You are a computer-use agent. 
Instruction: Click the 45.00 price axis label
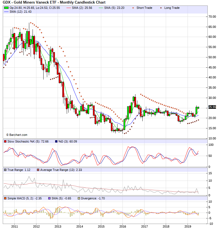tap(212, 67)
